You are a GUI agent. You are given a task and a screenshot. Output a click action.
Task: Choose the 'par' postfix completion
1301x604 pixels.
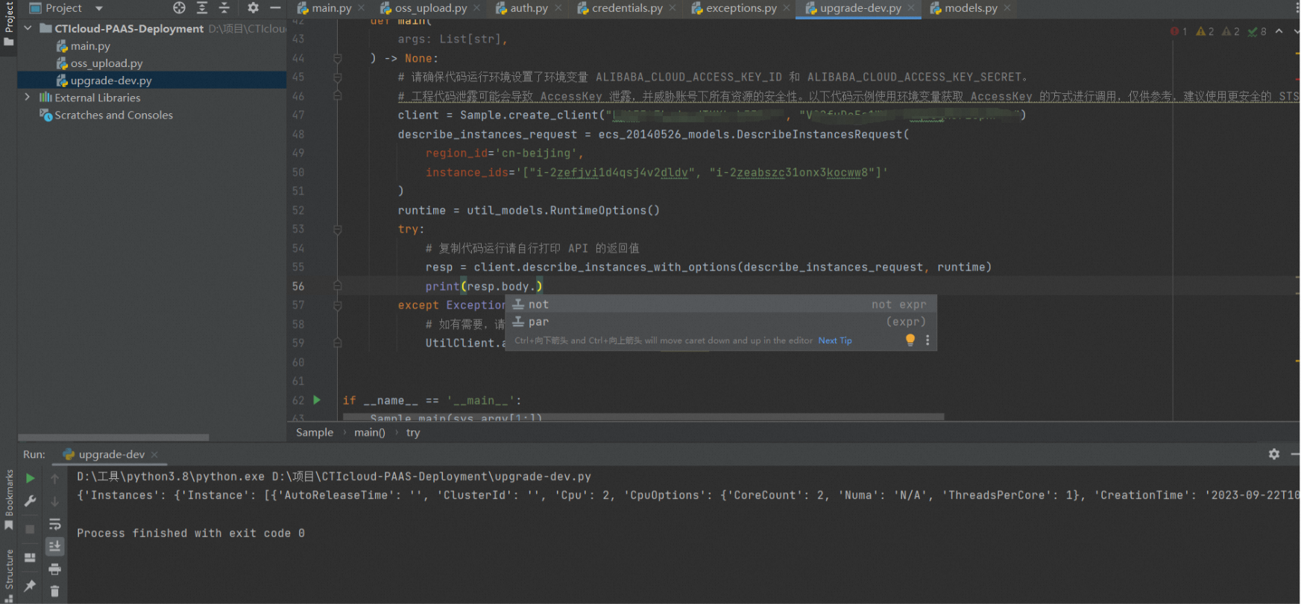coord(721,322)
